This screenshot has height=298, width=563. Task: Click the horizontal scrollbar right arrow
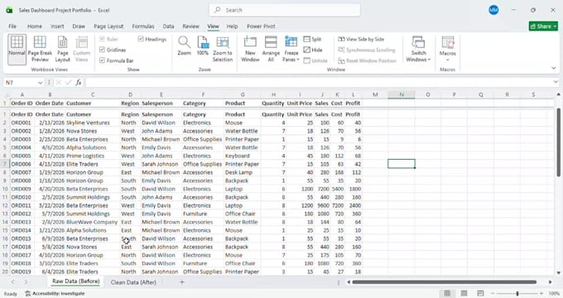(550, 282)
